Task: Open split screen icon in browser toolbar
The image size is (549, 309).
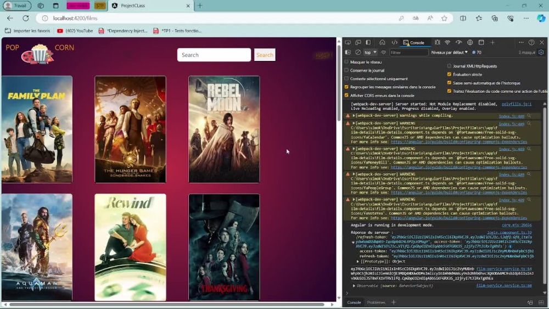Action: coord(463,18)
